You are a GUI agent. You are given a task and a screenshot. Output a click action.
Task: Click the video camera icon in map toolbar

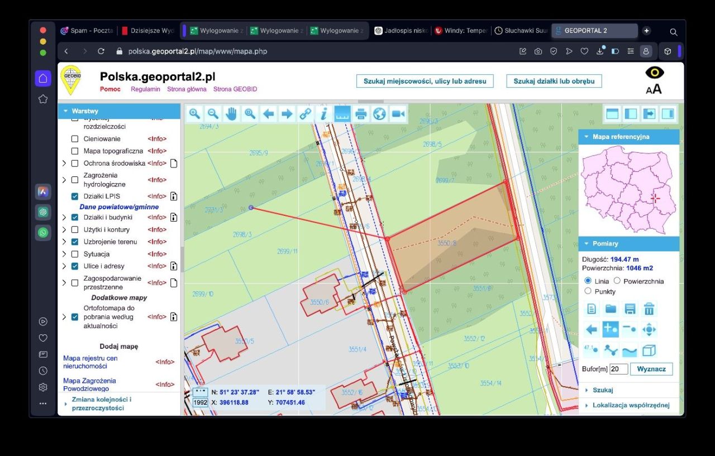398,114
